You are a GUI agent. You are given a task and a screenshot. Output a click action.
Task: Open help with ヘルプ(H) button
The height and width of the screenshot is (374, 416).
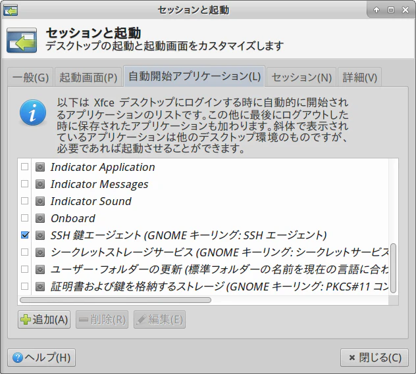click(x=41, y=358)
